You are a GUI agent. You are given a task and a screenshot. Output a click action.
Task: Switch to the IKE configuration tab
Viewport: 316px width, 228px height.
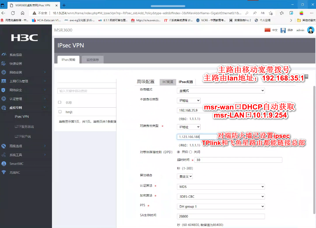click(168, 82)
